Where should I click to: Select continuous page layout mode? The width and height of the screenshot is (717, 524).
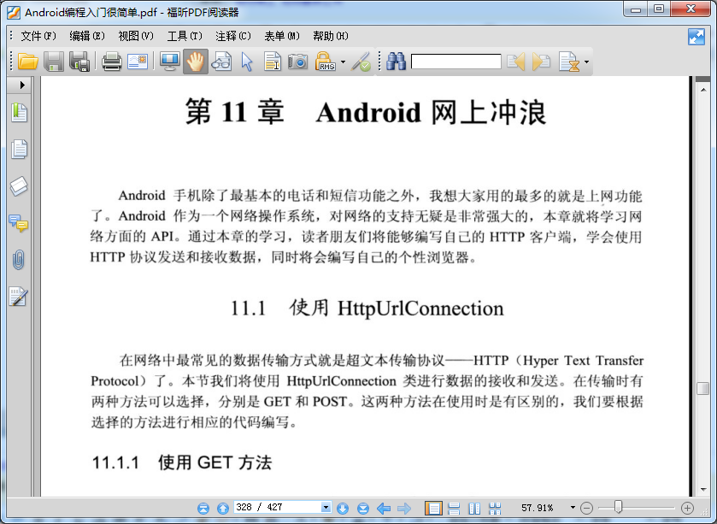point(454,508)
